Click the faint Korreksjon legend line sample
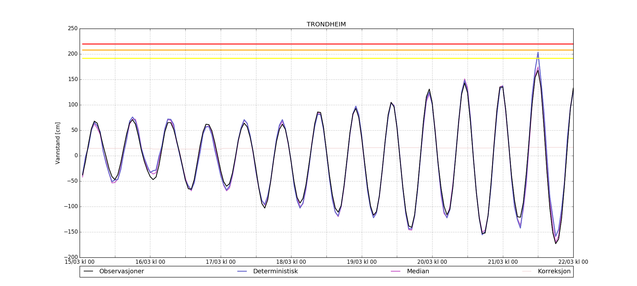Screen dimensions: 637x286 coord(527,271)
